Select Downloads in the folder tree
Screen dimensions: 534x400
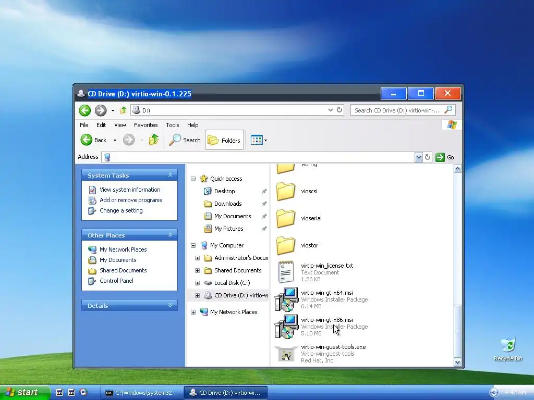click(228, 204)
